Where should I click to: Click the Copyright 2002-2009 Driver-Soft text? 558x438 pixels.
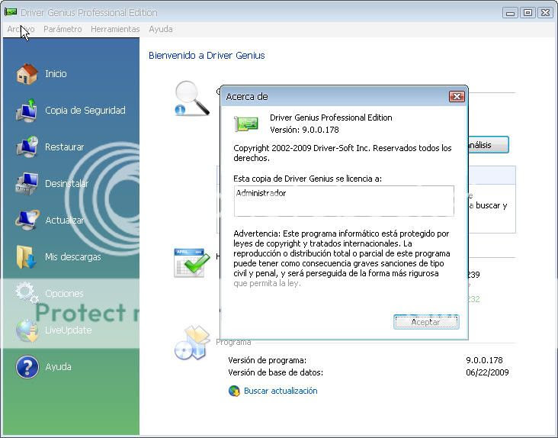(342, 153)
